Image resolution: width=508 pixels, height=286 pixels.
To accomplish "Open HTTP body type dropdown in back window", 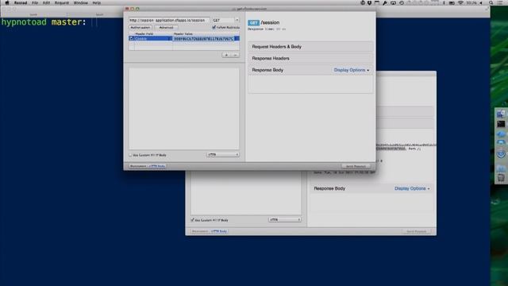I will pyautogui.click(x=285, y=219).
